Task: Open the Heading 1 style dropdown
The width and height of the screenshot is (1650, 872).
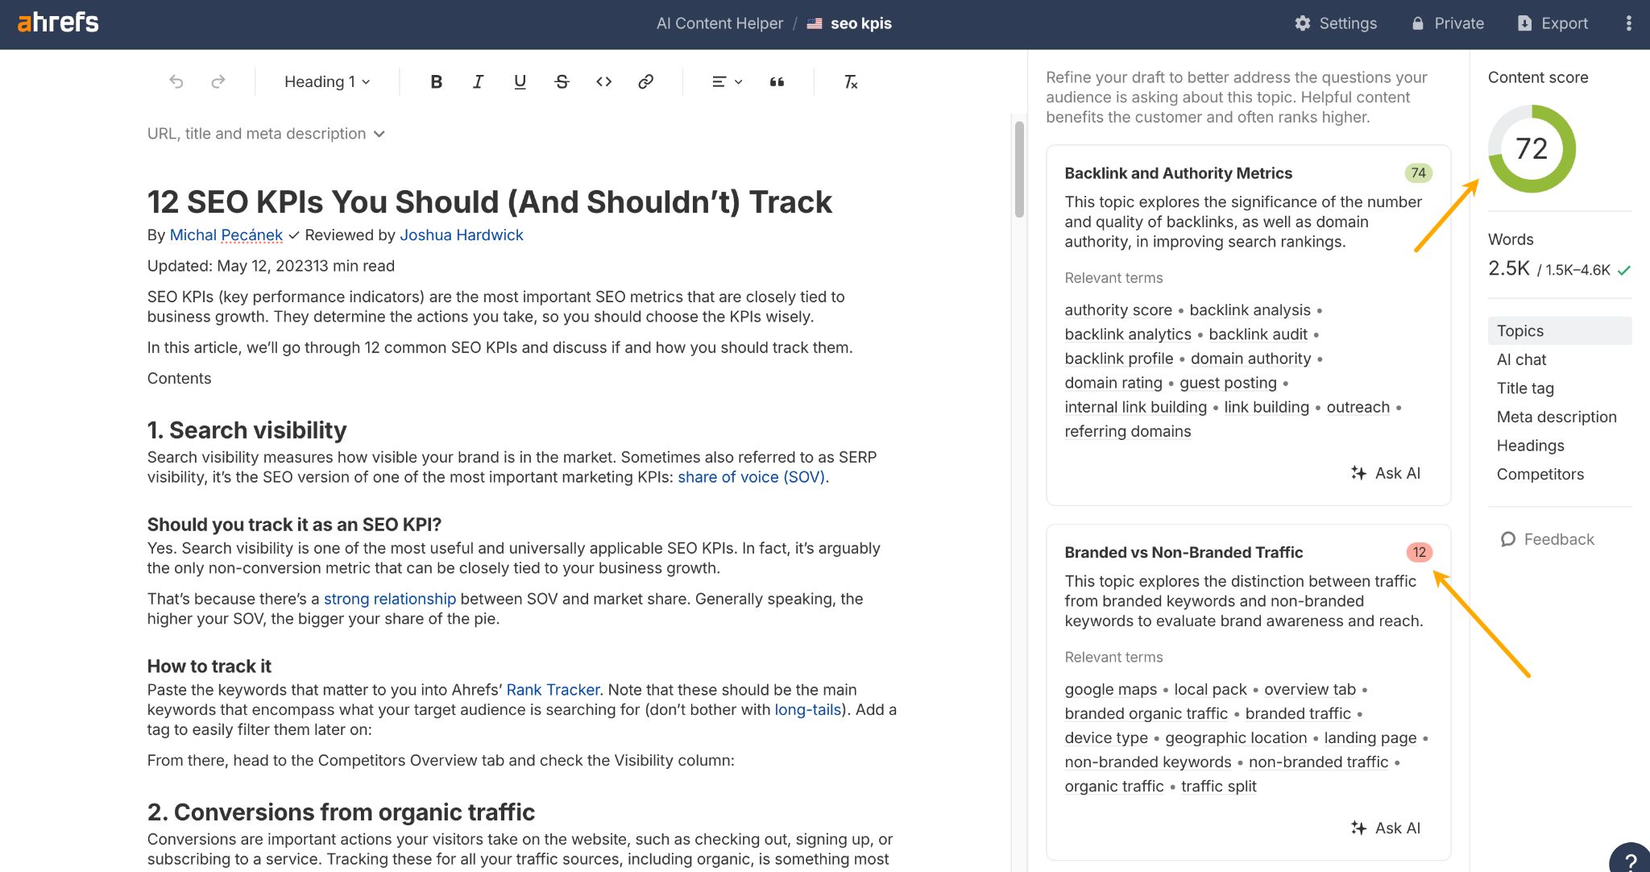Action: pos(325,81)
